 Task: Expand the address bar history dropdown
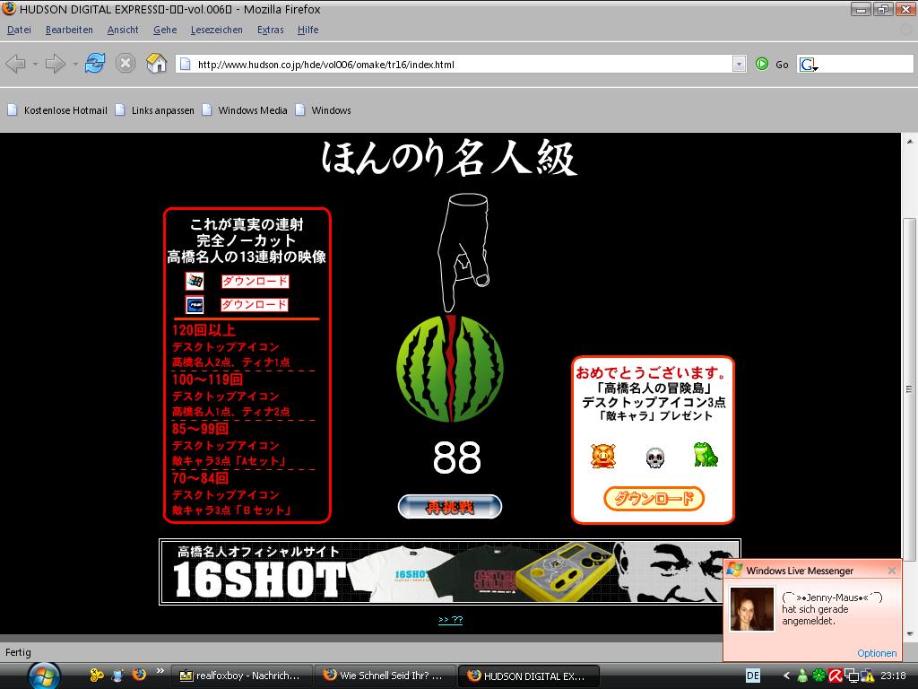point(740,64)
